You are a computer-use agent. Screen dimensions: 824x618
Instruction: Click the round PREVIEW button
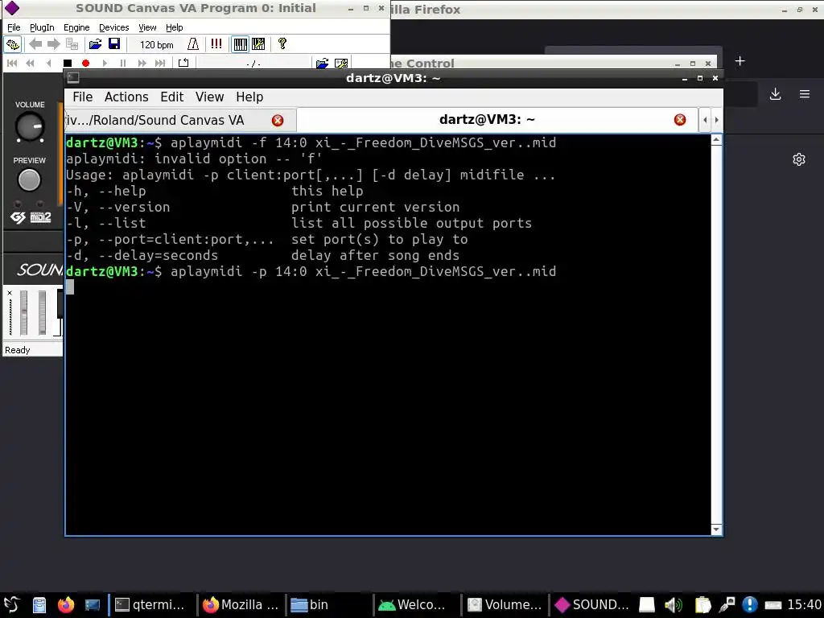coord(30,180)
